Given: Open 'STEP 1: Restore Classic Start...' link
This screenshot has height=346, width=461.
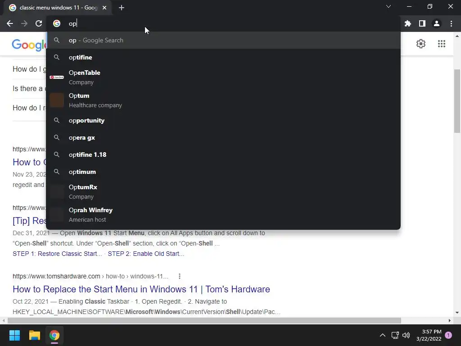Looking at the screenshot, I should click(x=57, y=254).
